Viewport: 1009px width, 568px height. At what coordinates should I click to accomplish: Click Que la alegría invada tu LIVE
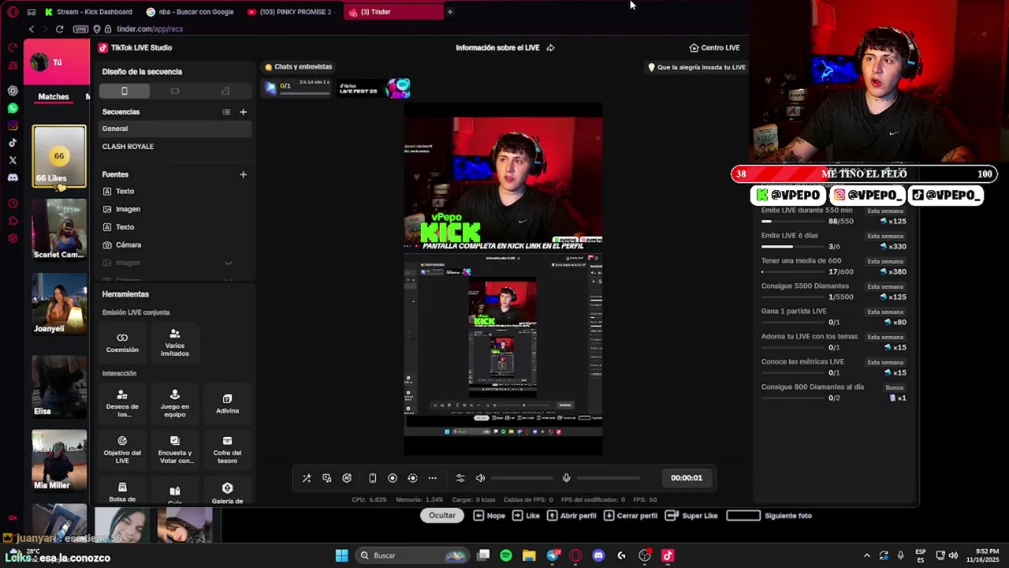(x=697, y=67)
